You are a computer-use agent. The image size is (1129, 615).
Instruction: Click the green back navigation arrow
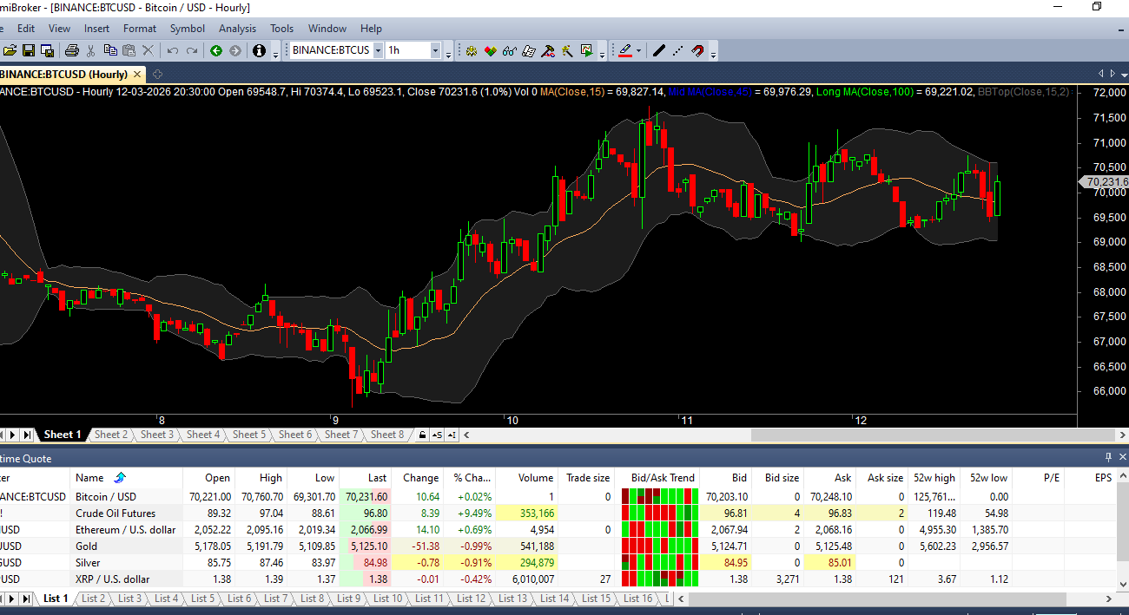click(216, 50)
